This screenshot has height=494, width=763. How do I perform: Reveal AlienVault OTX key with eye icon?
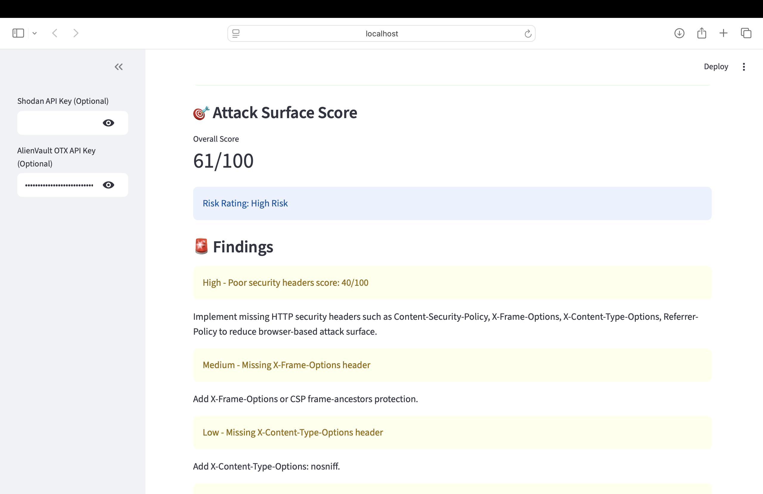tap(108, 185)
